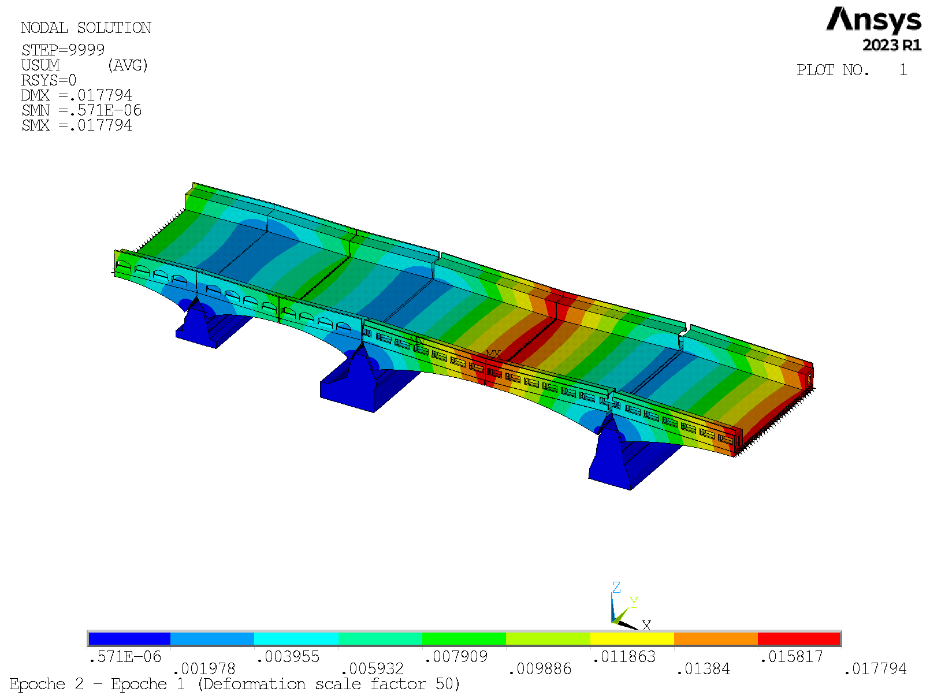Viewport: 930px width, 699px height.
Task: Click the "DMX =.017794" line
Action: 76,95
